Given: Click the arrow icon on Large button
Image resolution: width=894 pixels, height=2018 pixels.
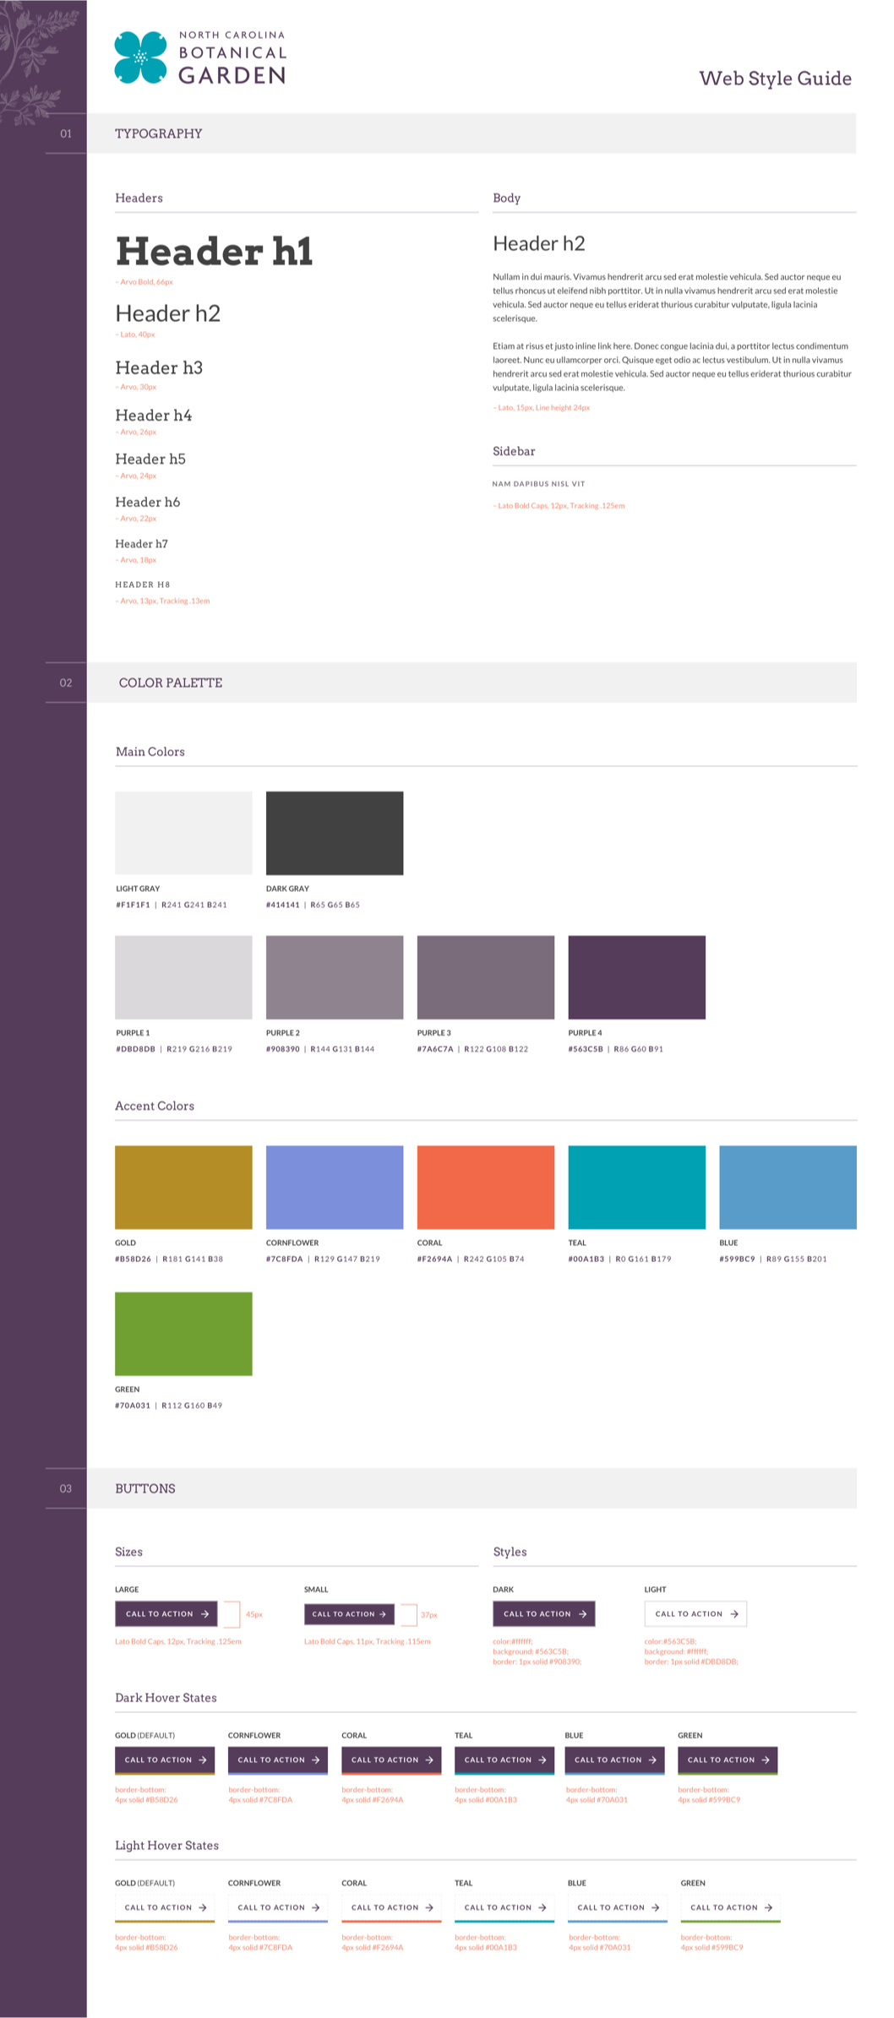Looking at the screenshot, I should (x=204, y=1613).
